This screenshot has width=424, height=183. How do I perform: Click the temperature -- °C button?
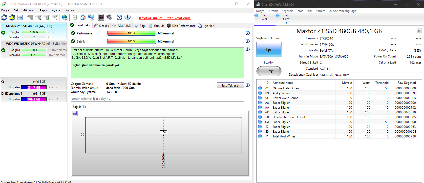269,71
